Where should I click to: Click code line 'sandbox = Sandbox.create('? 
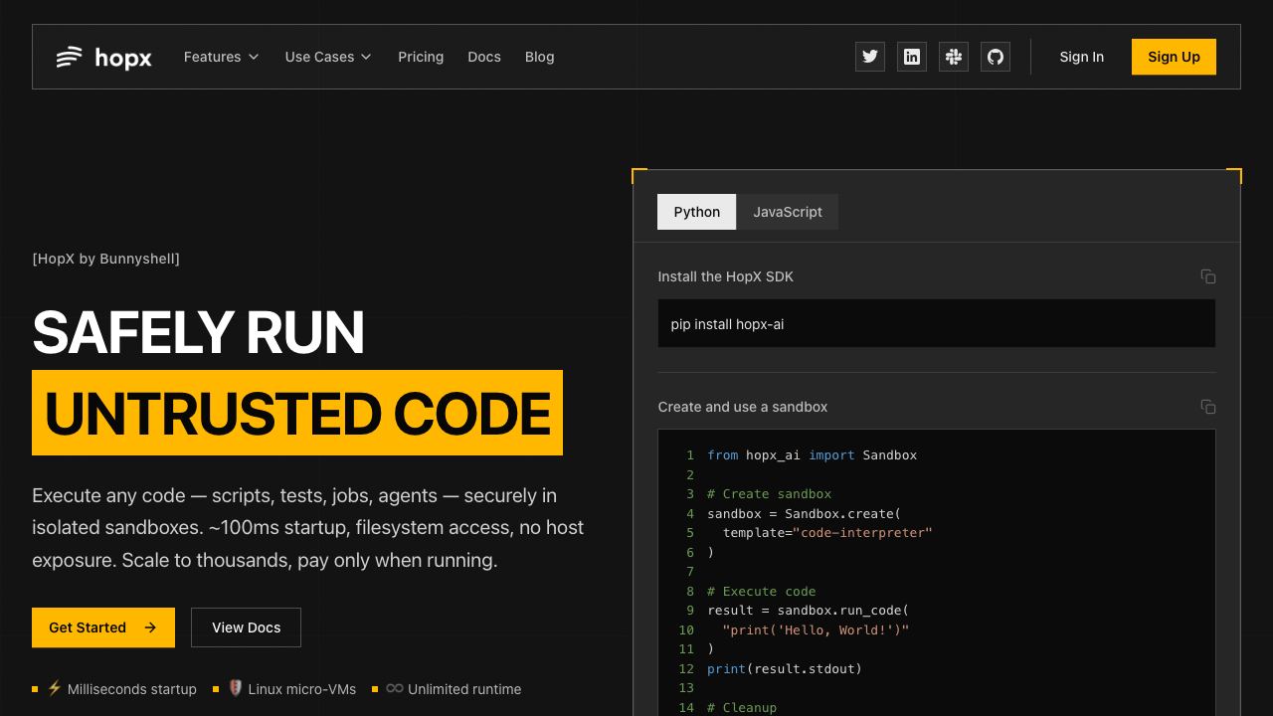805,513
